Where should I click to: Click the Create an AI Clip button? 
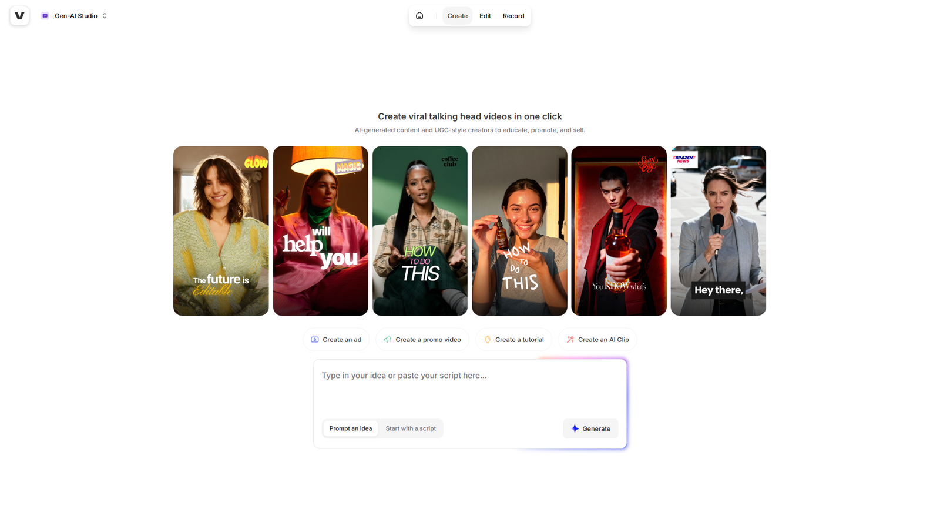coord(597,340)
